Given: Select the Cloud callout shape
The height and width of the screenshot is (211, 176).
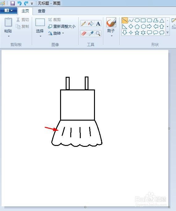Looking at the screenshot, I should [x=162, y=33].
